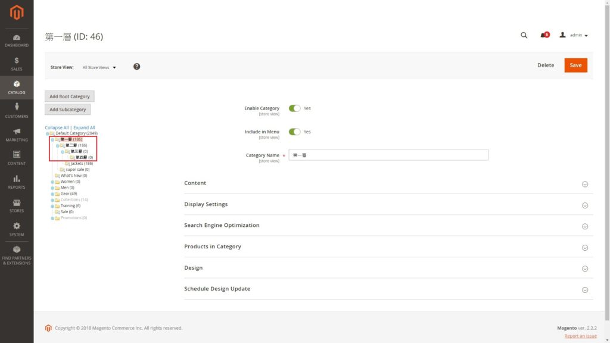The image size is (610, 343).
Task: Open the Stores menu in sidebar
Action: click(x=17, y=205)
